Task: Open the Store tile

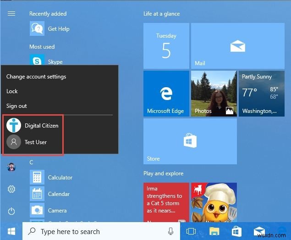Action: click(x=190, y=141)
